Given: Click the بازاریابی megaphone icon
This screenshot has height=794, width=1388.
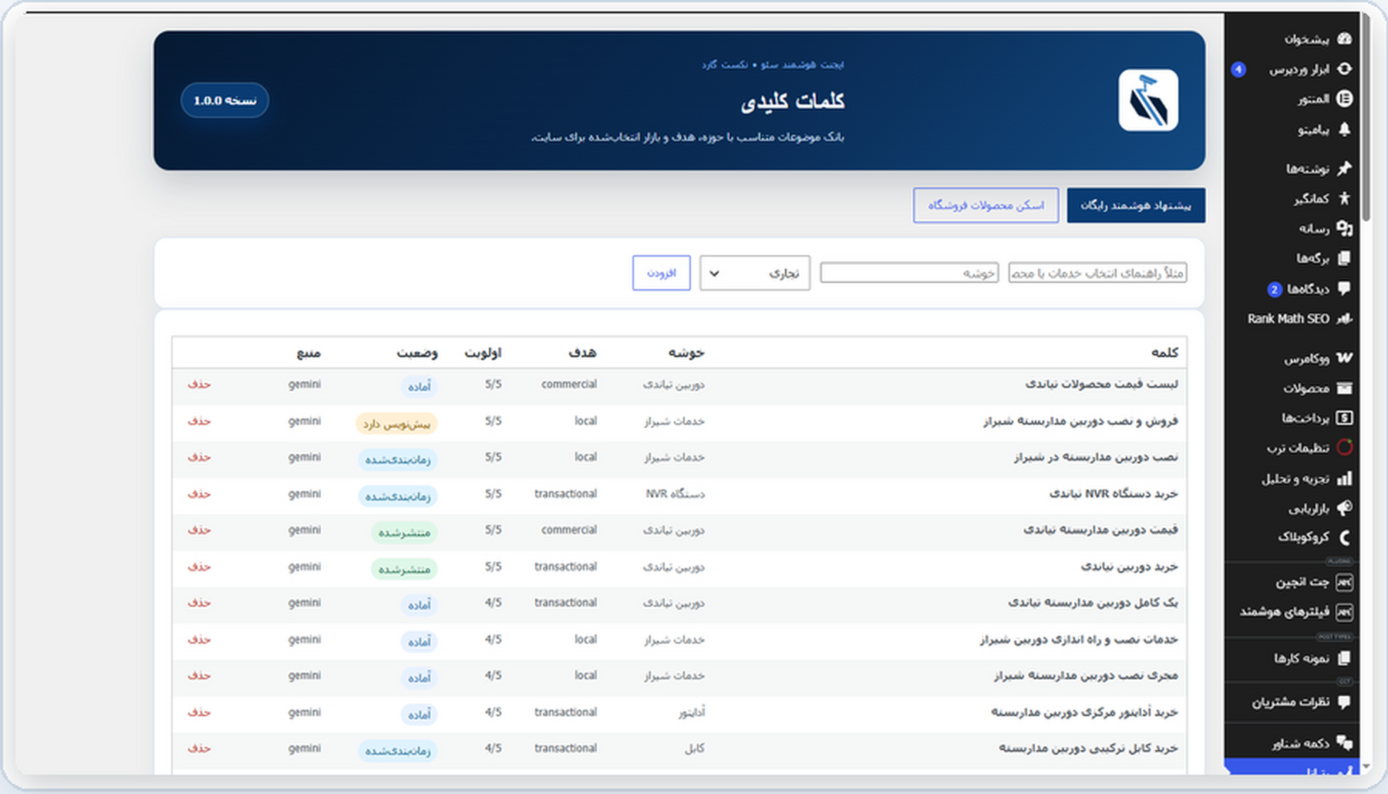Looking at the screenshot, I should pos(1344,508).
